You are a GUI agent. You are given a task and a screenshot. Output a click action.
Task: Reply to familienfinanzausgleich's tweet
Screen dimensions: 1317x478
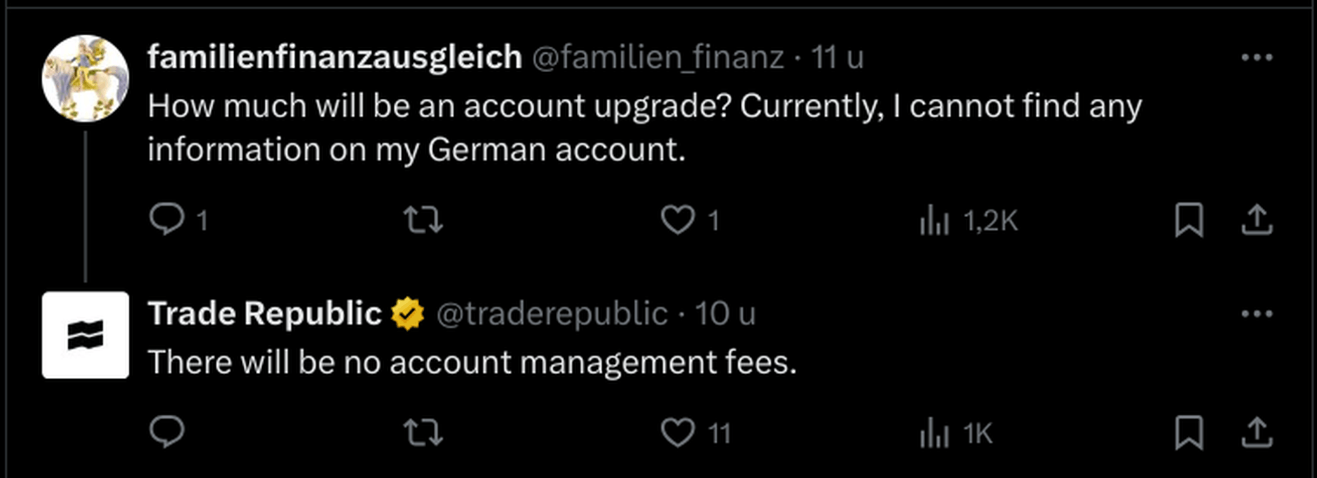click(167, 220)
